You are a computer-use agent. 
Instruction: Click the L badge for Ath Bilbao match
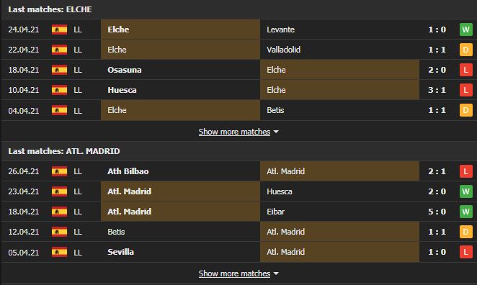(465, 171)
